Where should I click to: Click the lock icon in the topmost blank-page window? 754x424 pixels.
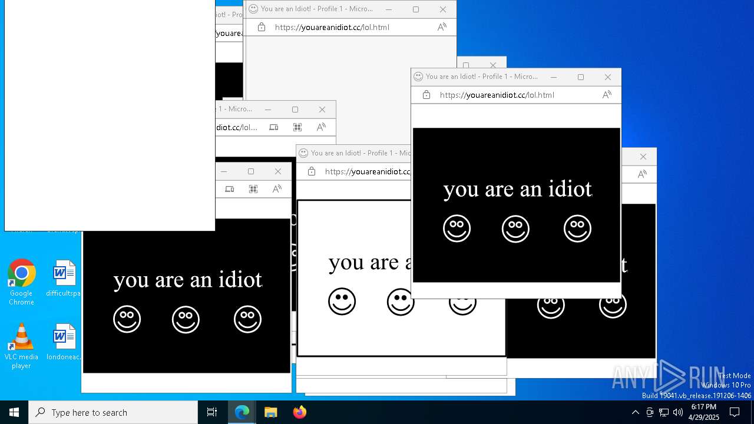coord(262,27)
